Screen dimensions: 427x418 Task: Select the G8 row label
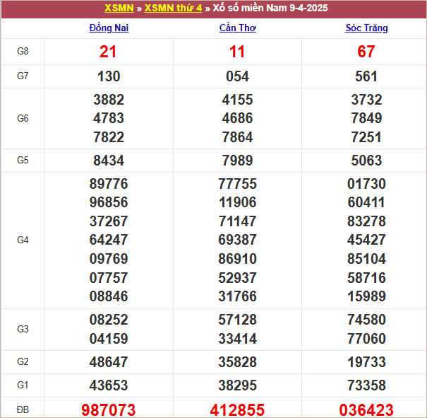tap(23, 51)
